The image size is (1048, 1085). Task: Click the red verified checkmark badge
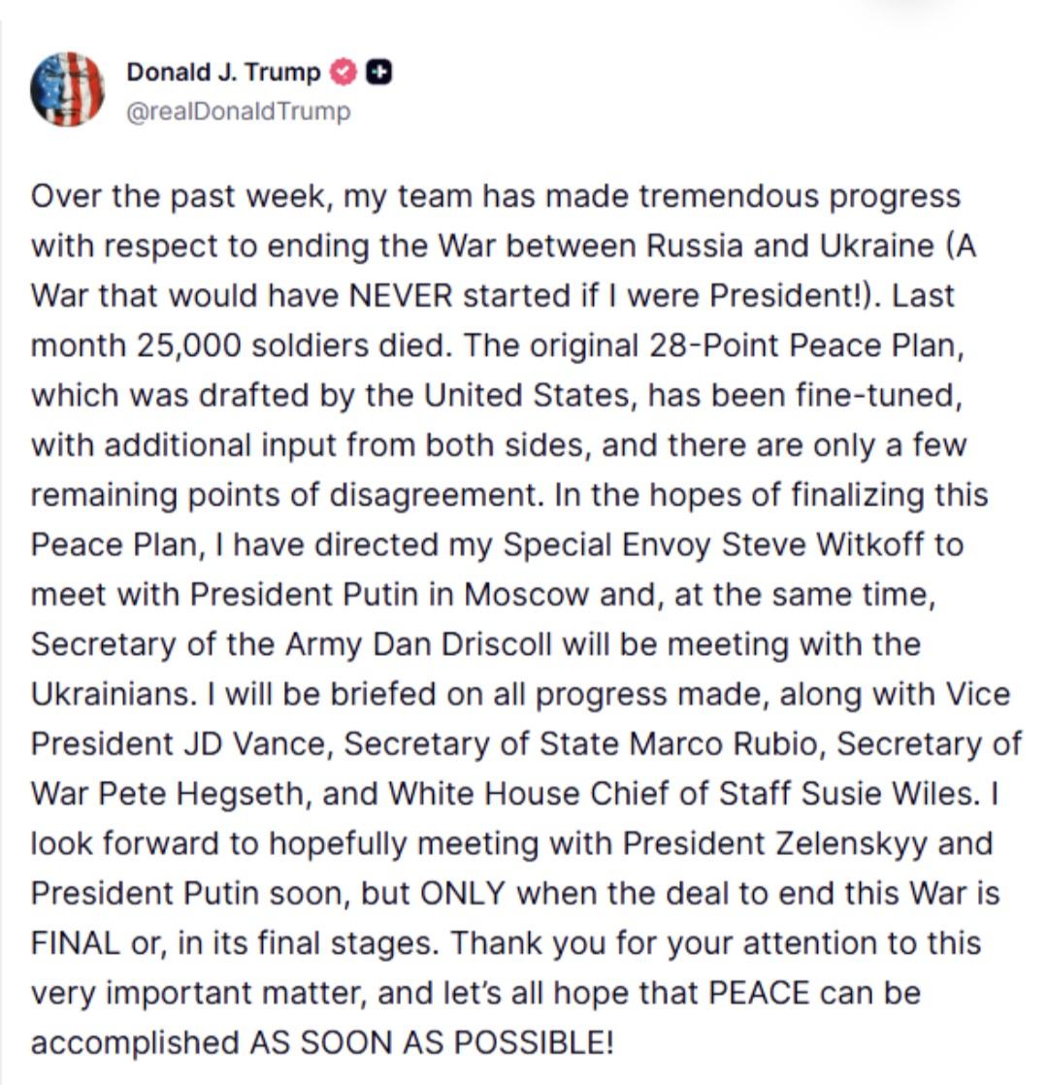tap(344, 72)
